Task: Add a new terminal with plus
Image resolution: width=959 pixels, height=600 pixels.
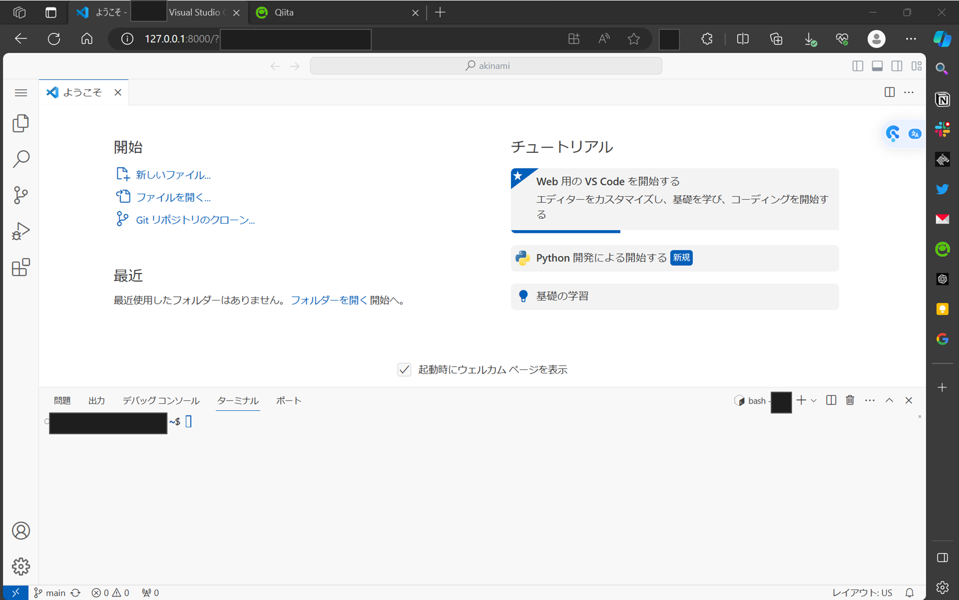Action: (801, 400)
